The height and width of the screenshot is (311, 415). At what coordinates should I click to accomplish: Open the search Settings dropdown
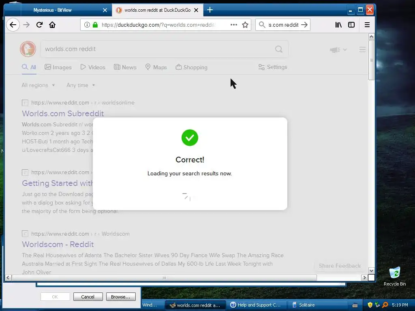pyautogui.click(x=273, y=67)
